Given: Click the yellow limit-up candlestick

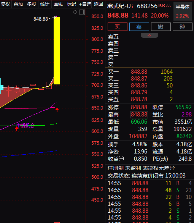Looking at the screenshot, I should pos(57,50).
